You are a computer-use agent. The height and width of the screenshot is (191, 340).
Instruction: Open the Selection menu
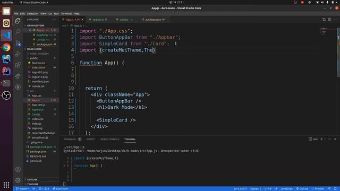pos(32,13)
